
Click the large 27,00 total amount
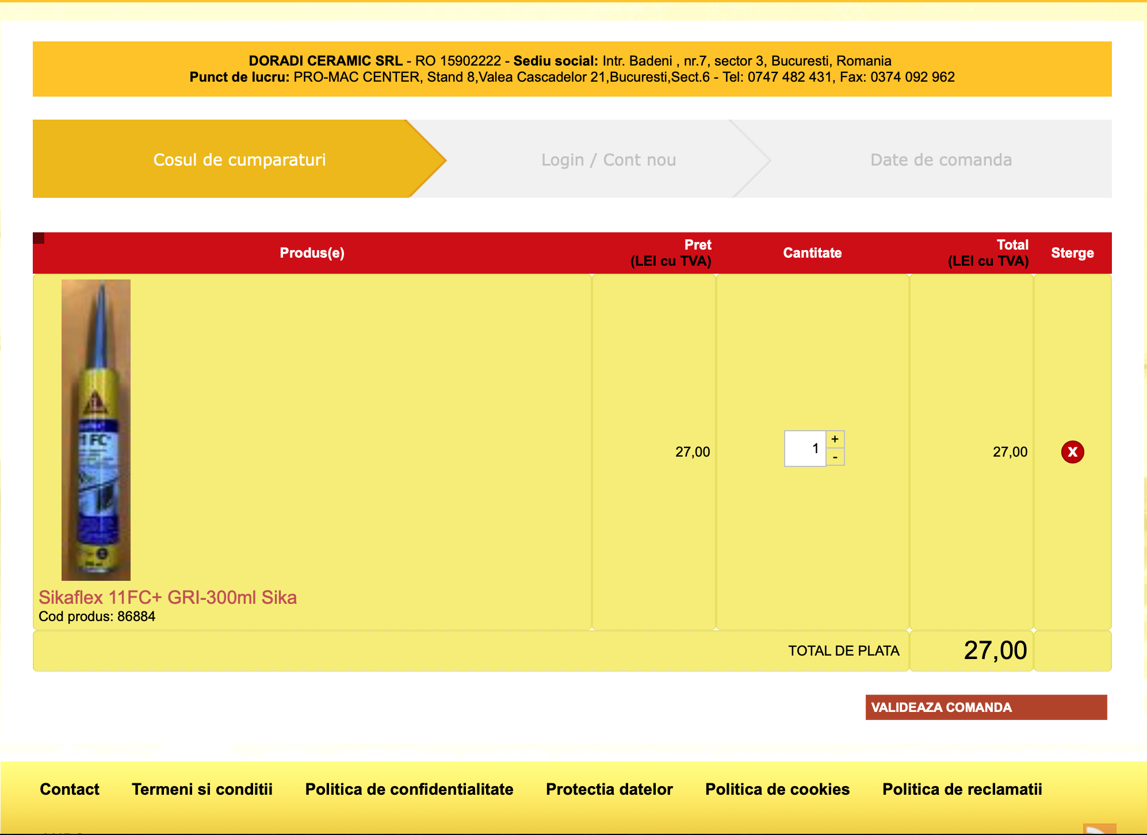995,650
